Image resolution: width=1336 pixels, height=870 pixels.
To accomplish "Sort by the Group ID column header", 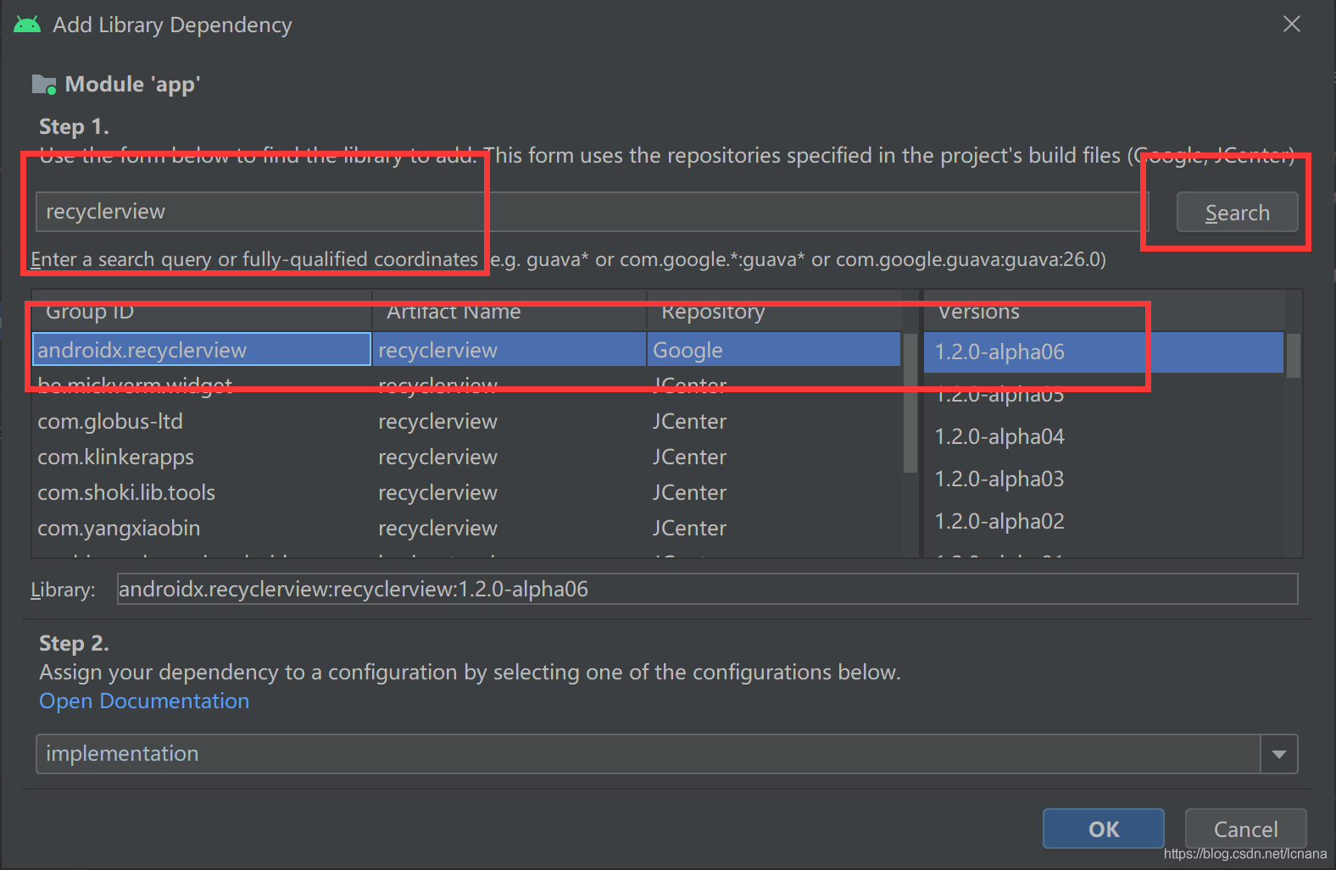I will pyautogui.click(x=202, y=312).
